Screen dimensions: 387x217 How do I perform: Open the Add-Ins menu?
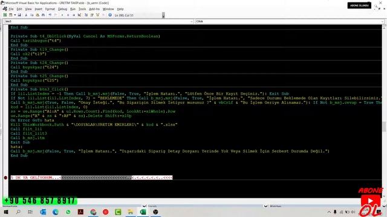pyautogui.click(x=94, y=9)
